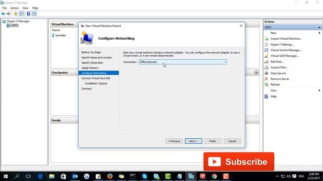Click Import Virtual Machine action
The width and height of the screenshot is (323, 181).
pyautogui.click(x=286, y=39)
